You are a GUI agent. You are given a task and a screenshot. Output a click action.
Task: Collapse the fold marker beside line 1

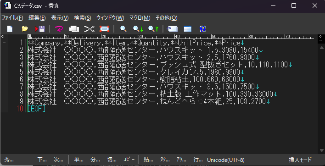click(x=4, y=43)
